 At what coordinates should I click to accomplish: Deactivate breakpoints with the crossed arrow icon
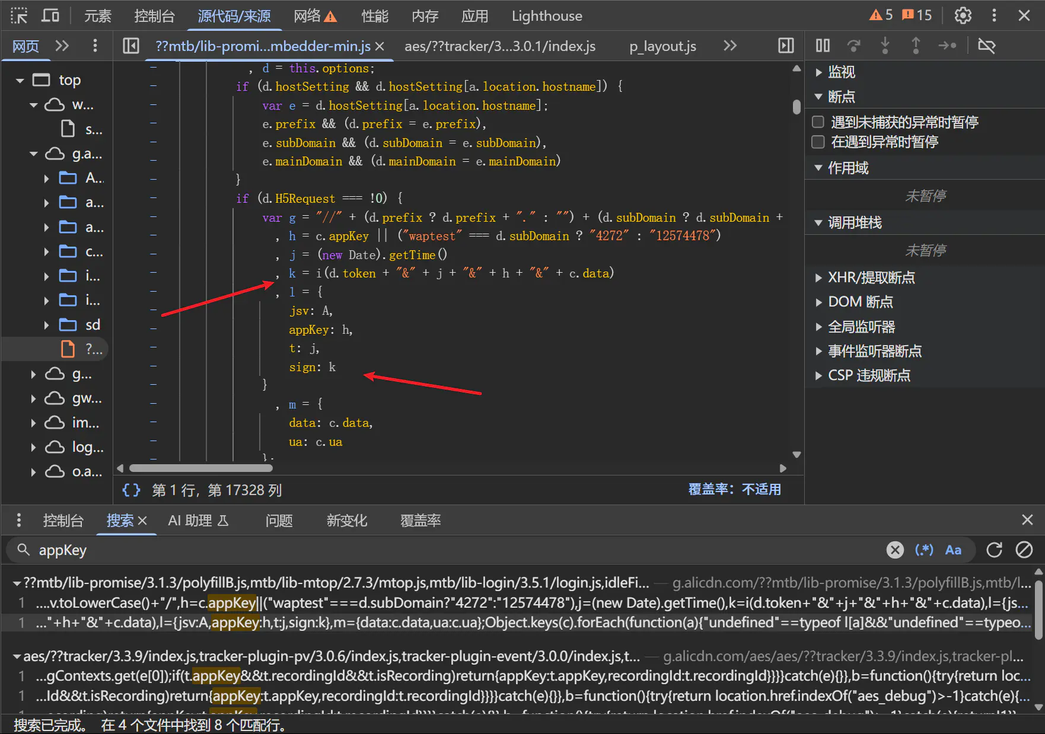(986, 46)
